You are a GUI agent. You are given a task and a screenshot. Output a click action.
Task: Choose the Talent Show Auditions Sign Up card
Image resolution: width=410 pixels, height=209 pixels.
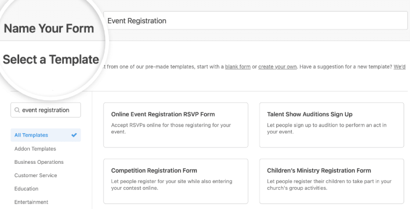[x=332, y=125]
